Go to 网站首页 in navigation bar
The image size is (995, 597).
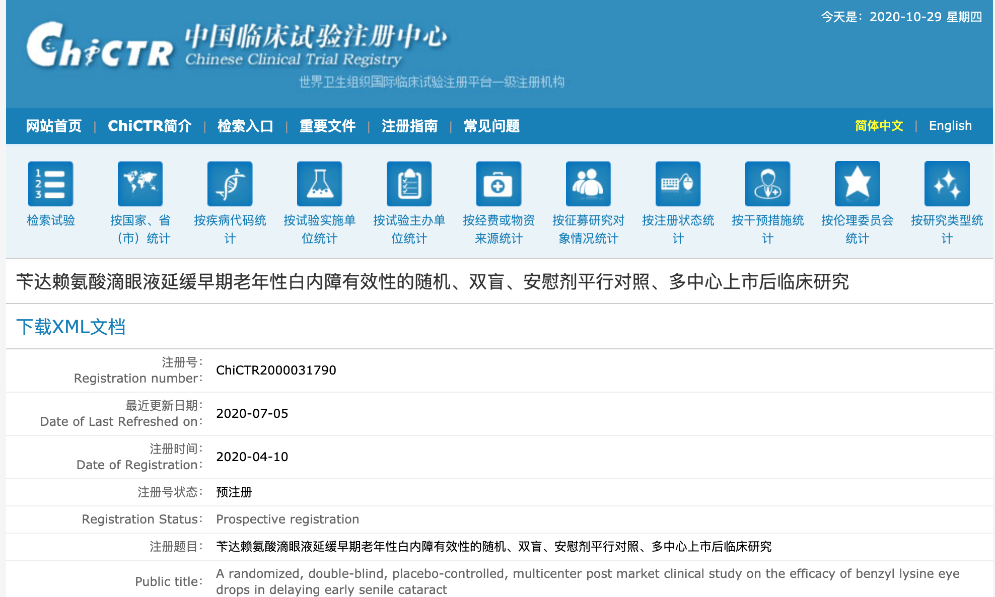[54, 126]
